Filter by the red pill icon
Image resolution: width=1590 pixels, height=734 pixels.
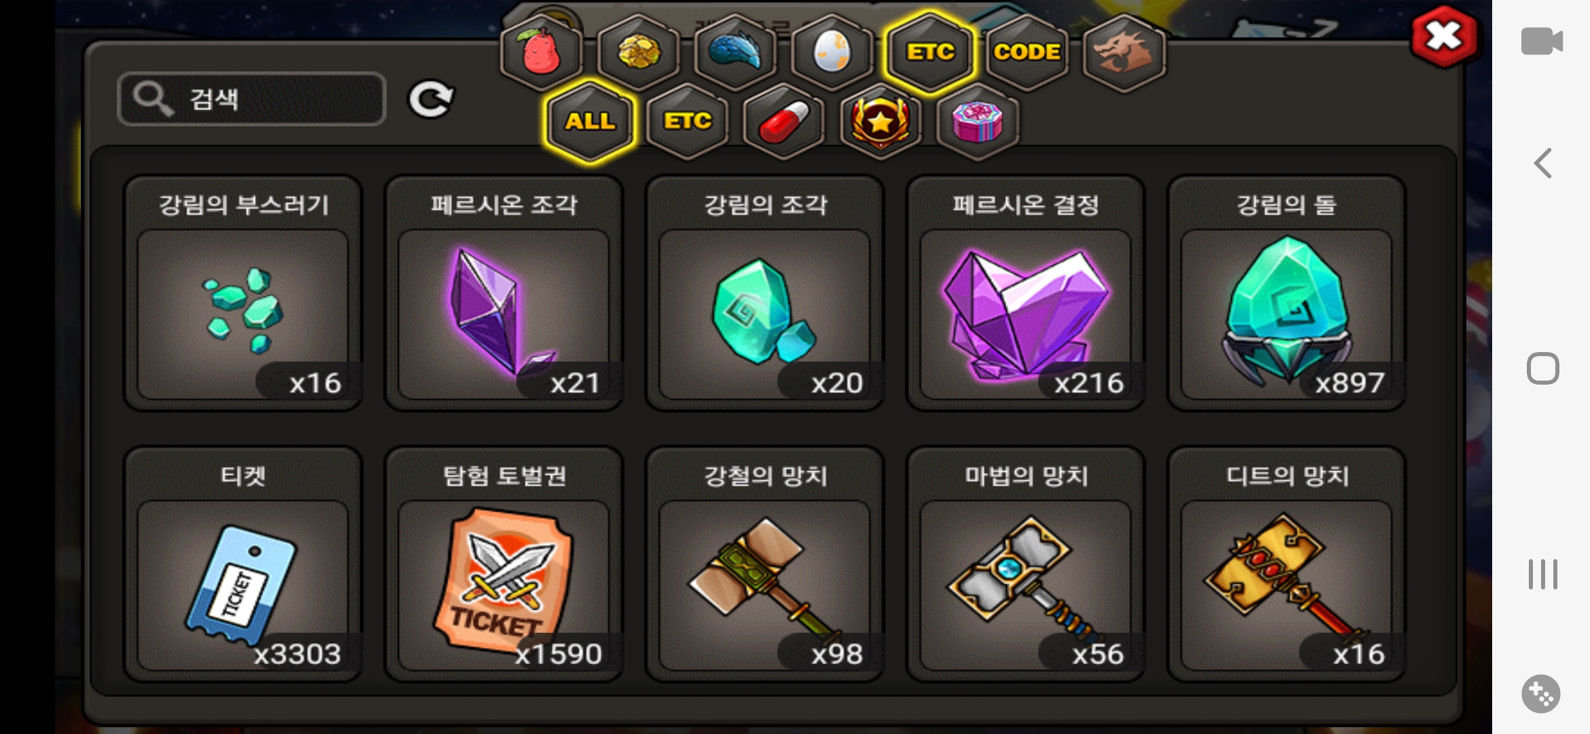pos(784,122)
